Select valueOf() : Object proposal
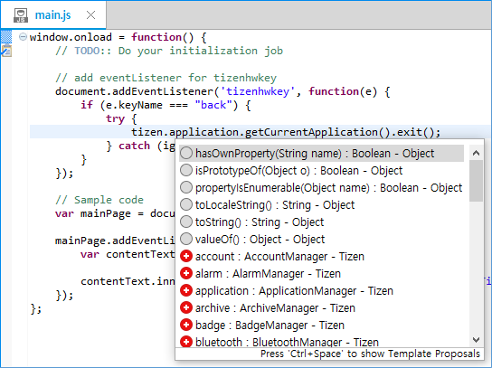 [321, 240]
